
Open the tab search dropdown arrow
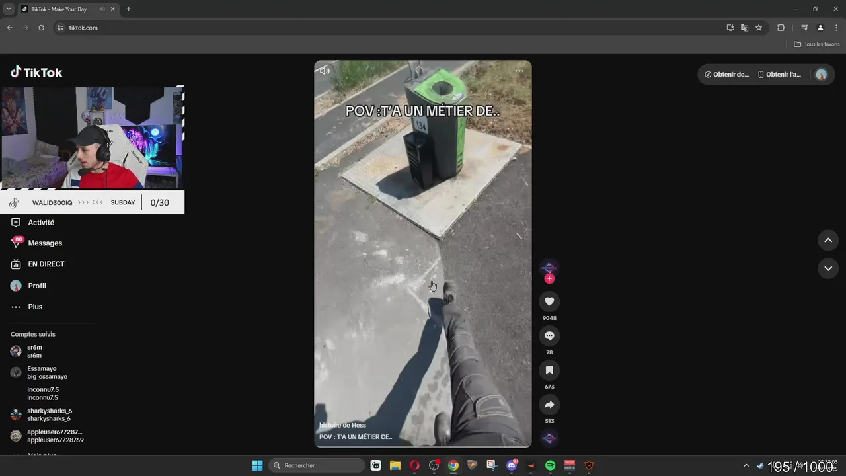point(9,9)
